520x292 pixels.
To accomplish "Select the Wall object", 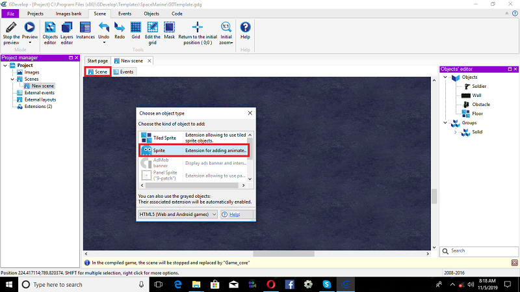I will point(476,95).
